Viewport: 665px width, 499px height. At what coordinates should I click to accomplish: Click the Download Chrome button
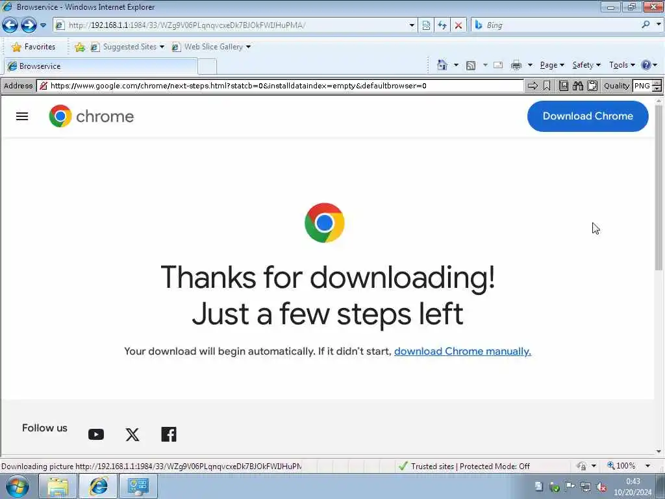(x=588, y=116)
